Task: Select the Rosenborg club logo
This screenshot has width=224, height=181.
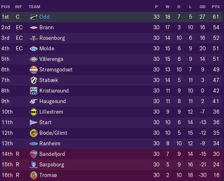Action: tap(34, 38)
